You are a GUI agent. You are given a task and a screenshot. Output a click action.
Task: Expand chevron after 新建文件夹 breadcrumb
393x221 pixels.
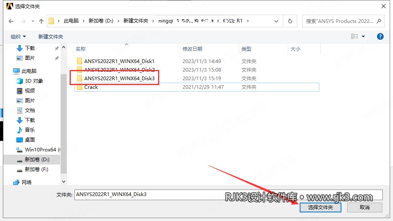[153, 21]
